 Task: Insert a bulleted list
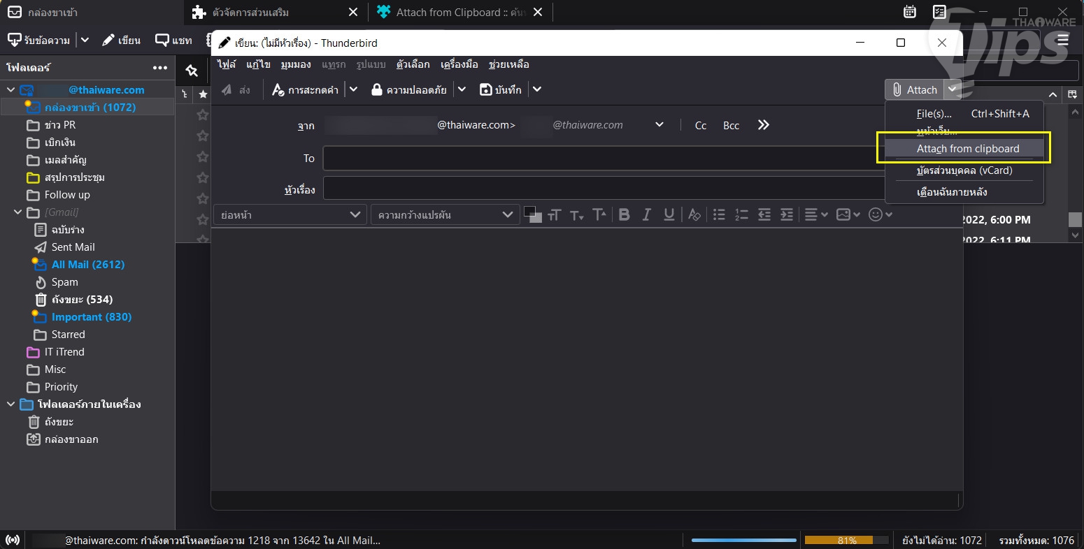click(719, 215)
